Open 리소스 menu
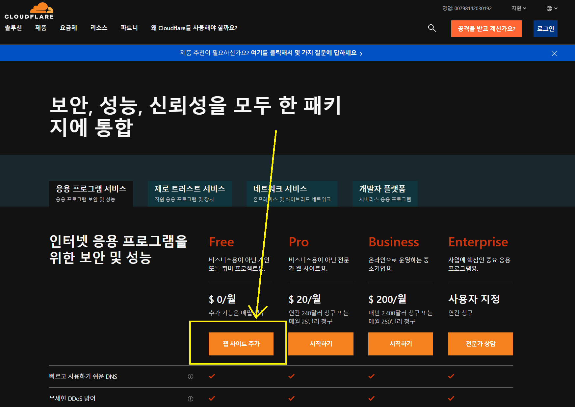Viewport: 575px width, 407px height. 99,28
